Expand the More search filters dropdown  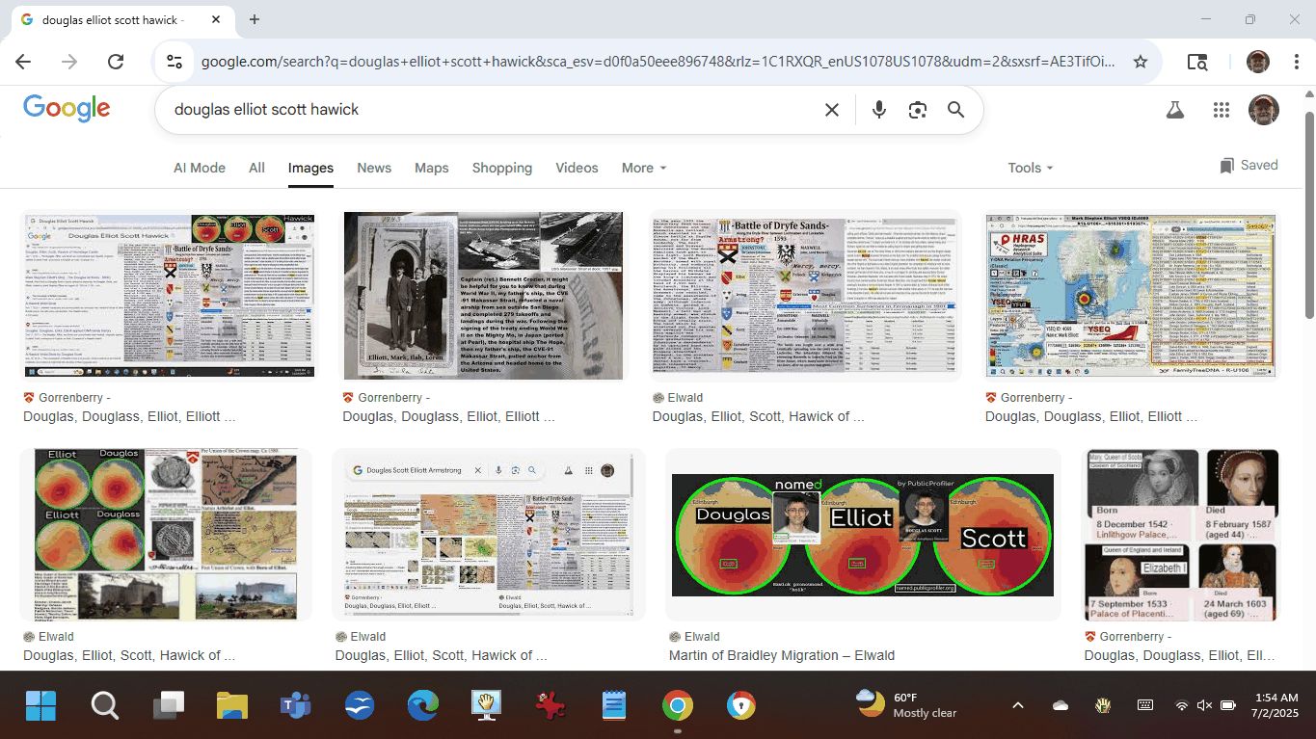pyautogui.click(x=643, y=168)
